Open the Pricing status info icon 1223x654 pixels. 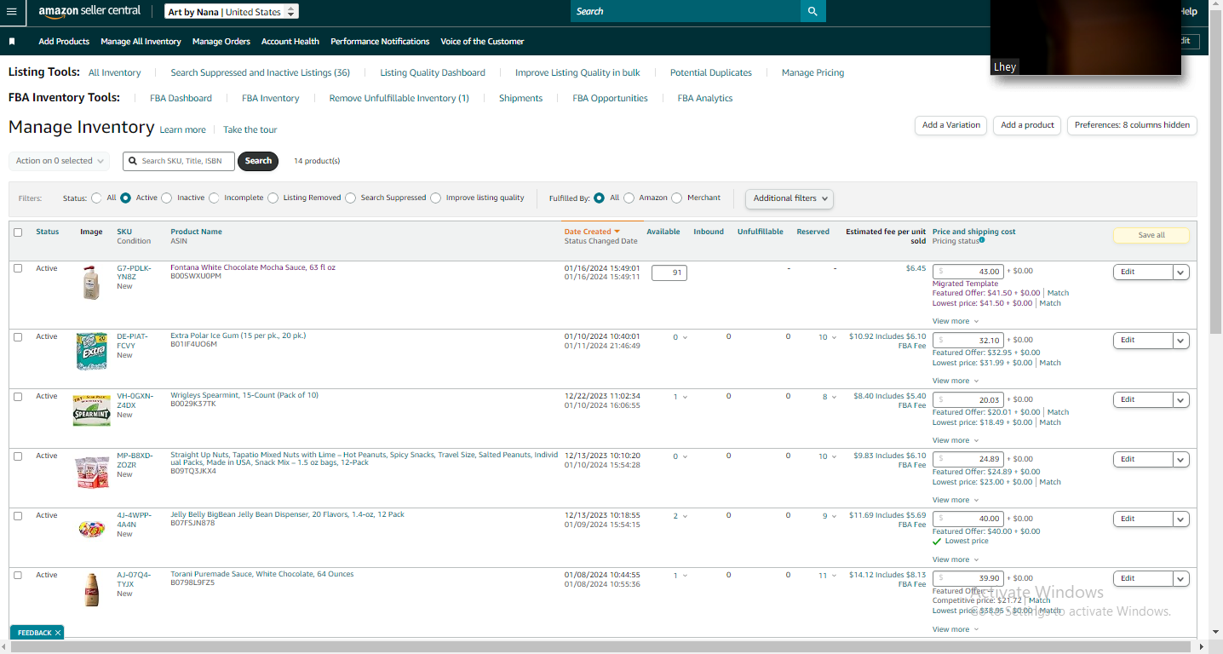coord(982,240)
